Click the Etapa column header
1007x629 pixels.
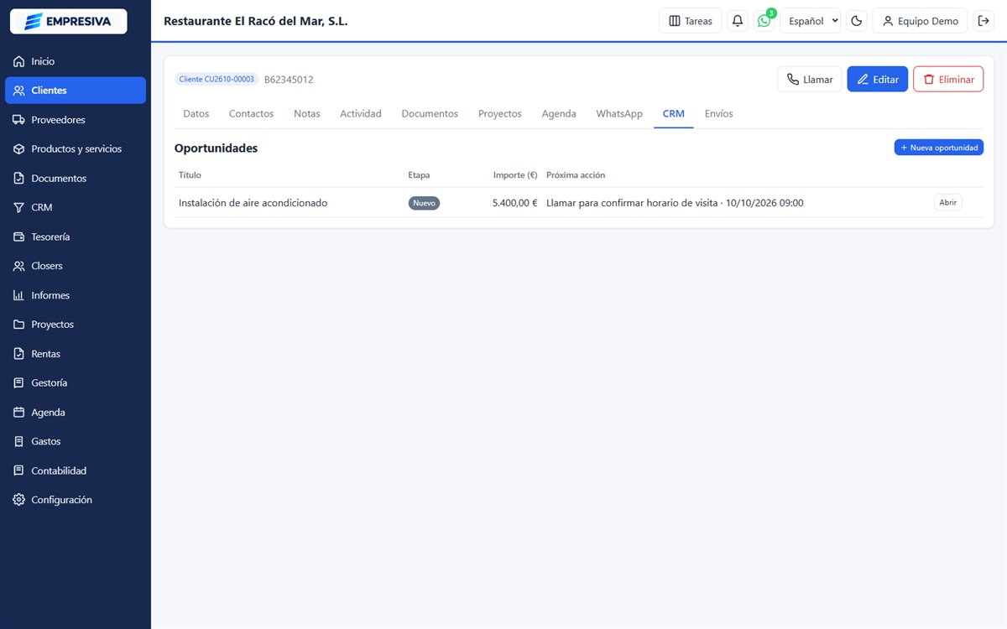point(419,175)
